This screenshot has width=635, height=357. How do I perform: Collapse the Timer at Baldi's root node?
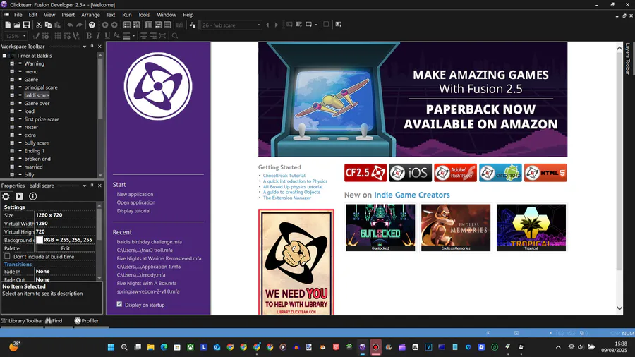click(x=4, y=56)
